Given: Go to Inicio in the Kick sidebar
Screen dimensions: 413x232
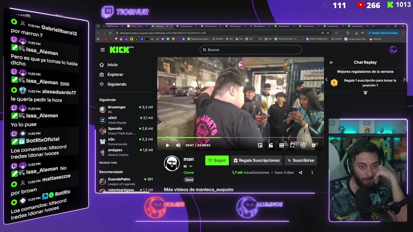Looking at the screenshot, I should (112, 65).
